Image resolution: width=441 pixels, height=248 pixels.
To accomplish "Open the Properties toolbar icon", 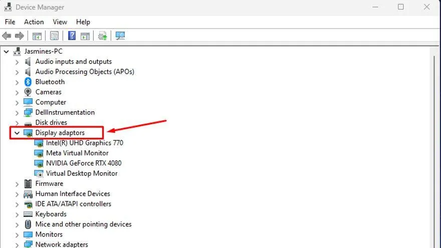I will click(54, 36).
